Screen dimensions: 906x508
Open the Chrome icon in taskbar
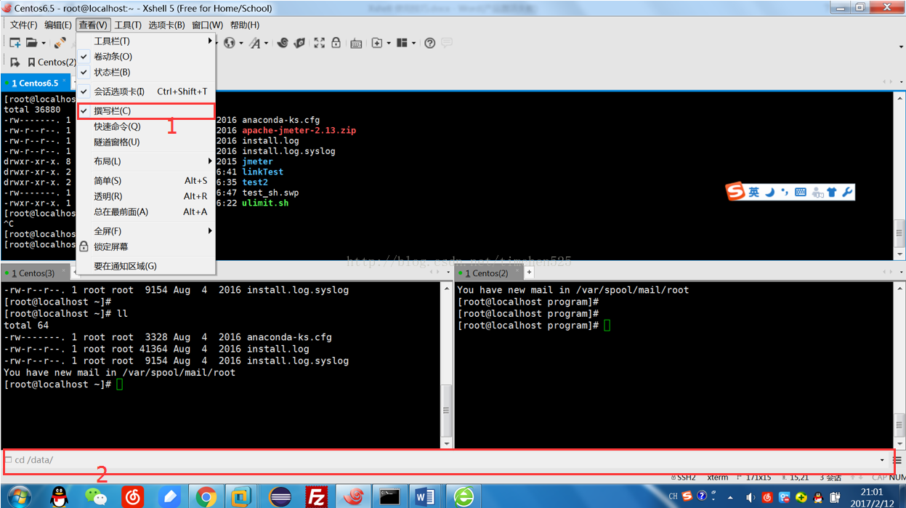click(x=206, y=497)
